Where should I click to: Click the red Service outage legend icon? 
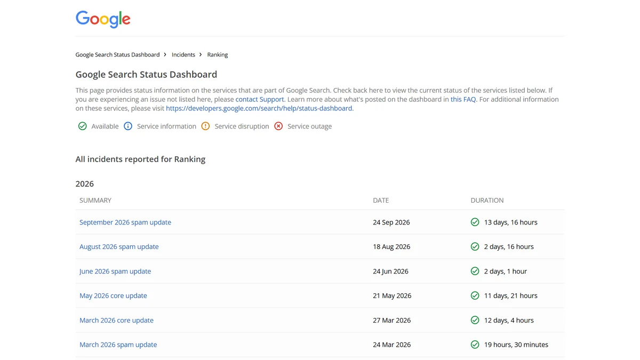pyautogui.click(x=278, y=126)
